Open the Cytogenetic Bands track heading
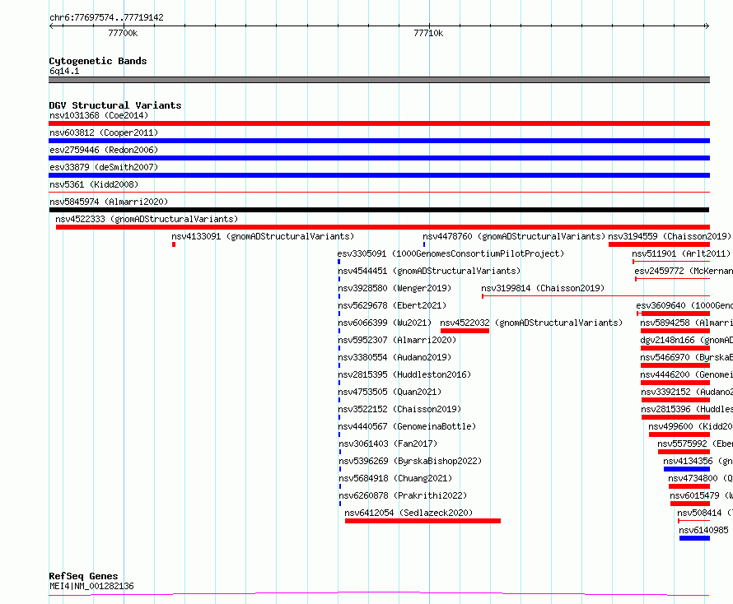 click(x=98, y=61)
